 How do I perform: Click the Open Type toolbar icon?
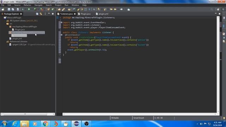[59, 10]
